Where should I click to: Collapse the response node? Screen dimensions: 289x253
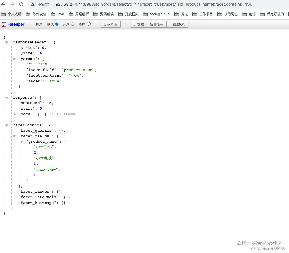pyautogui.click(x=6, y=98)
